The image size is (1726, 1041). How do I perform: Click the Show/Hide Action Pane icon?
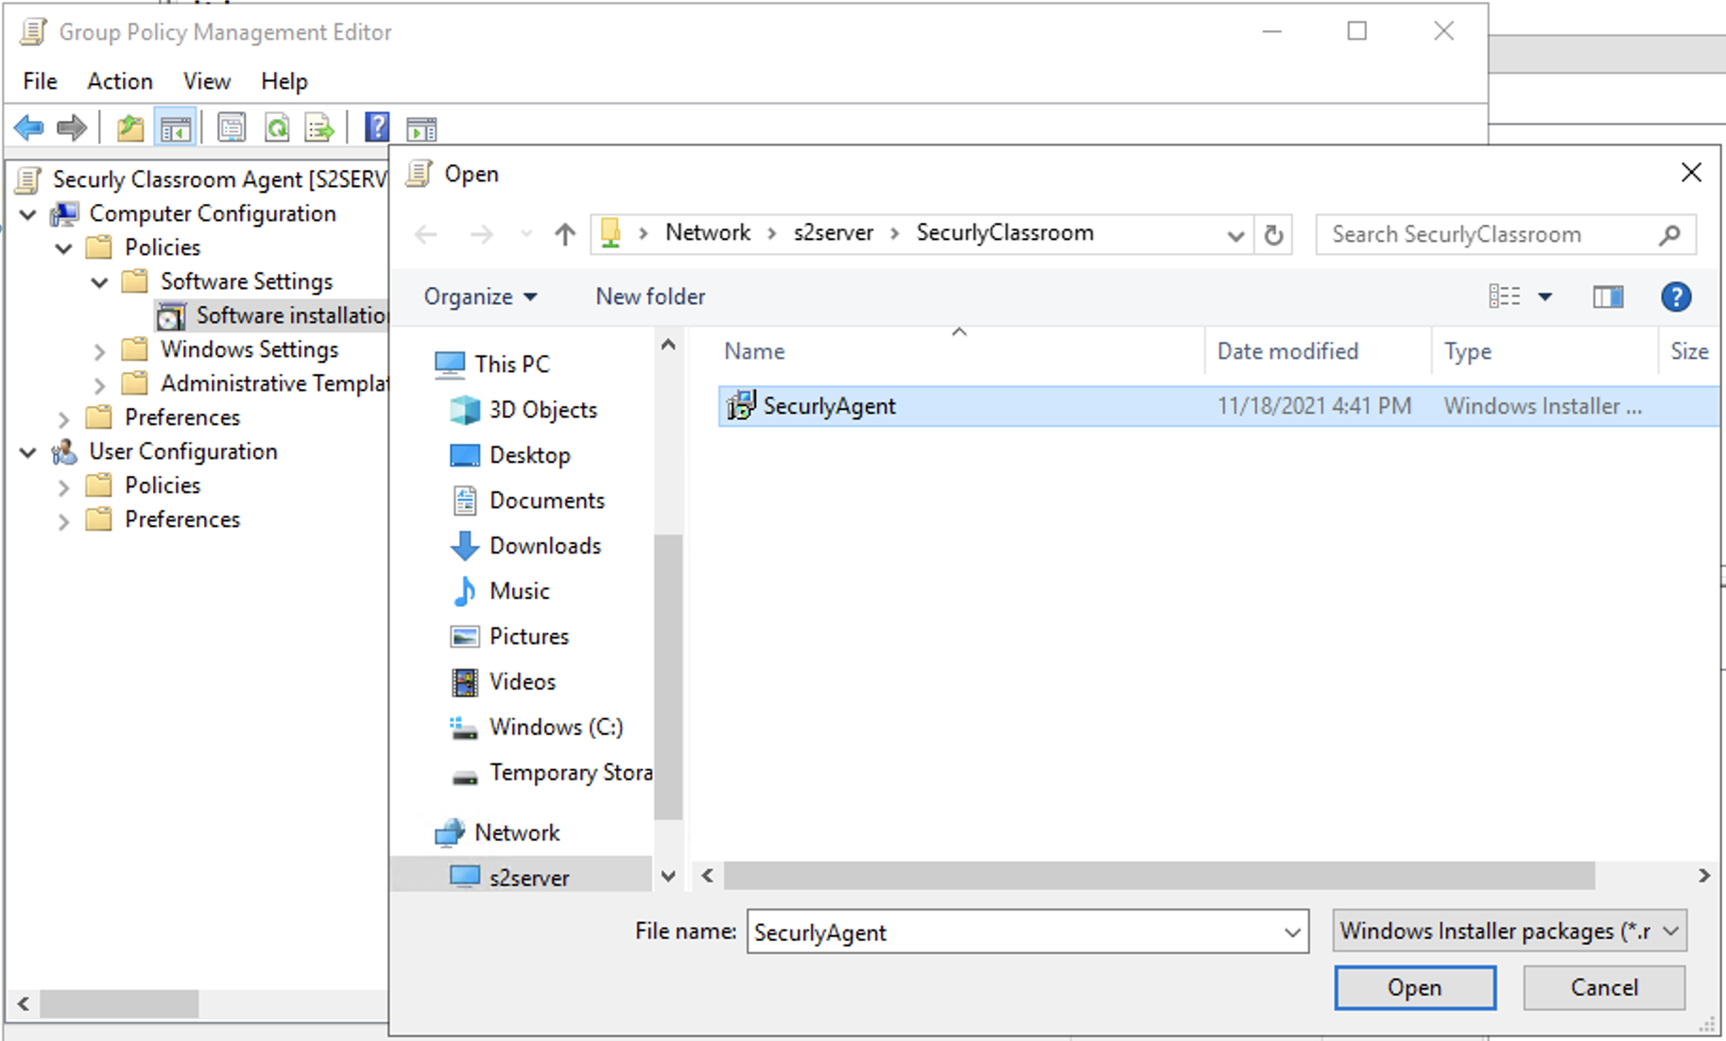(422, 128)
